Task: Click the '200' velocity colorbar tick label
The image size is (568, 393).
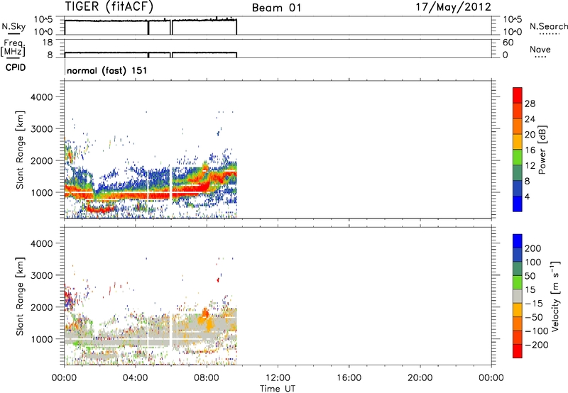Action: click(x=533, y=248)
